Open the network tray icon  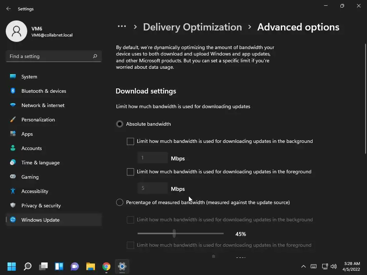(325, 266)
